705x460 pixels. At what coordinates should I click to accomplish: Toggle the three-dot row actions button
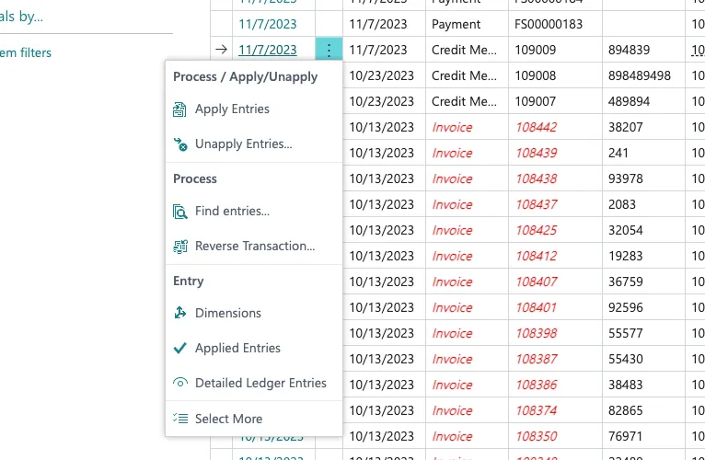tap(329, 50)
